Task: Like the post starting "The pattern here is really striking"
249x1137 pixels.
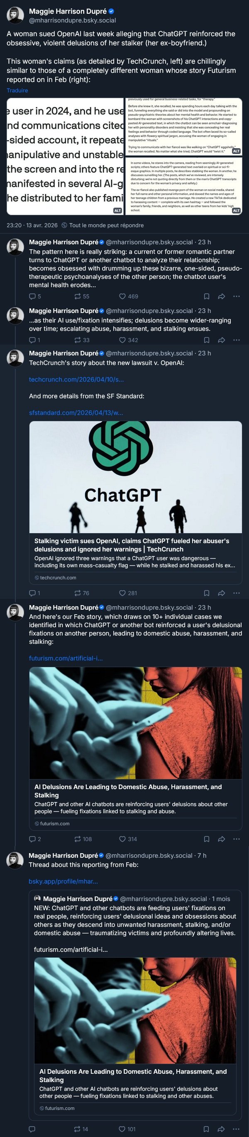Action: coord(122,296)
